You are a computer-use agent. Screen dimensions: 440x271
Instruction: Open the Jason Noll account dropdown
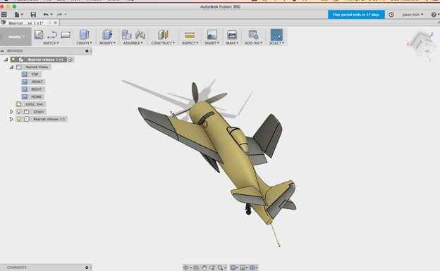[412, 15]
